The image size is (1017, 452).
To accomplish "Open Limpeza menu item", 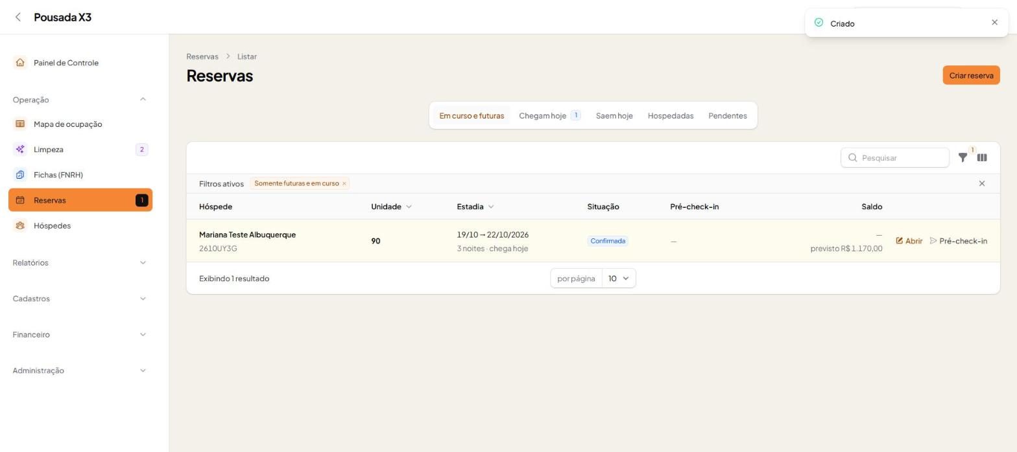I will (x=80, y=150).
